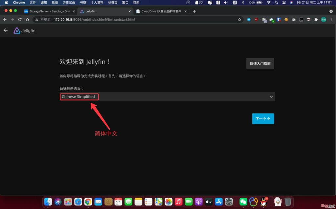Click the menu bar date and time
The image size is (336, 209).
point(314,3)
